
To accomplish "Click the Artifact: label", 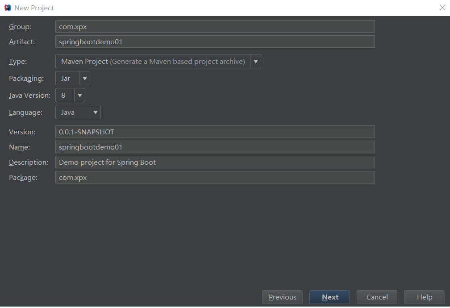I will point(22,42).
